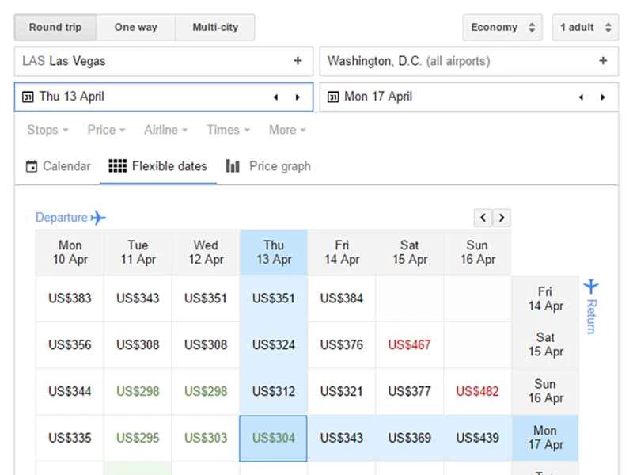Go to previous departure date arrow

[x=275, y=97]
